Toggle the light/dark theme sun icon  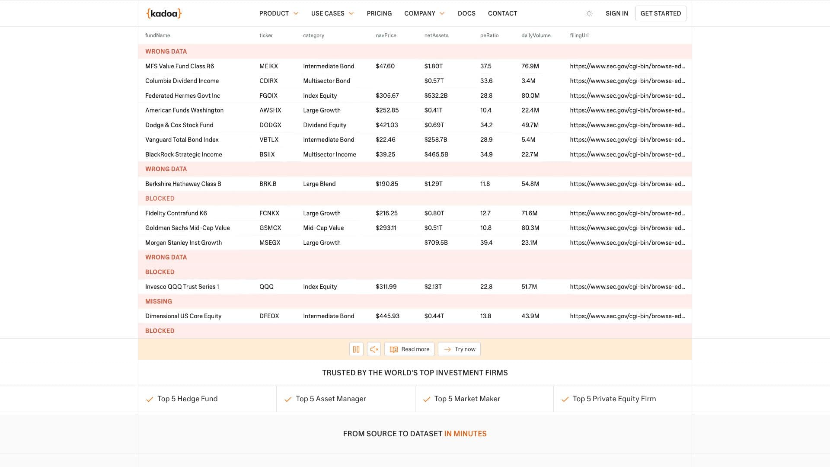click(589, 13)
